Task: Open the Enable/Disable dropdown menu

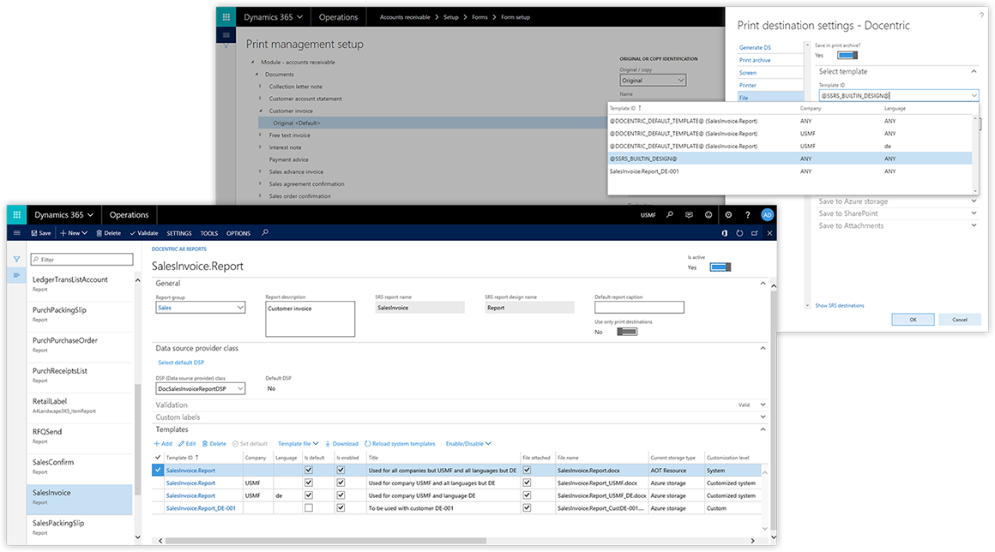Action: coord(468,444)
